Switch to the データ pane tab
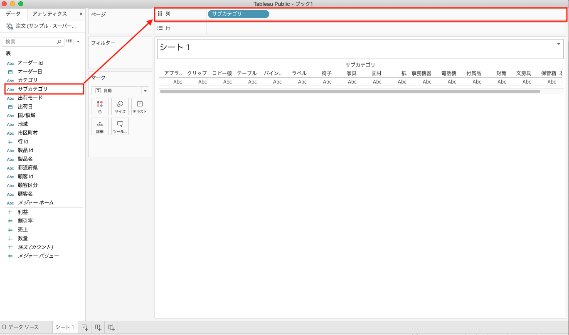Image resolution: width=569 pixels, height=335 pixels. click(13, 14)
